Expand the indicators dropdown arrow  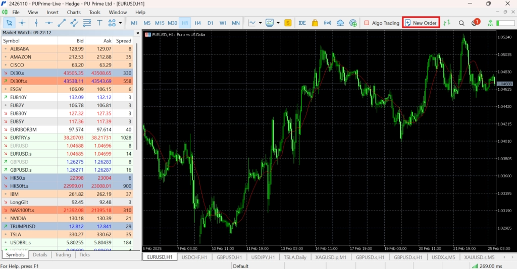[278, 23]
